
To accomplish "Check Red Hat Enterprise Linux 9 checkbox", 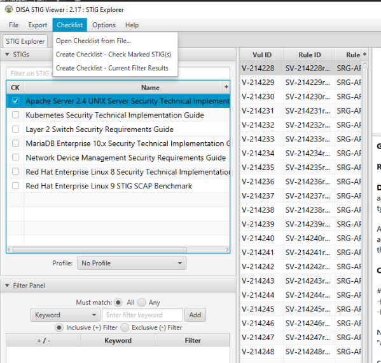I will [15, 186].
